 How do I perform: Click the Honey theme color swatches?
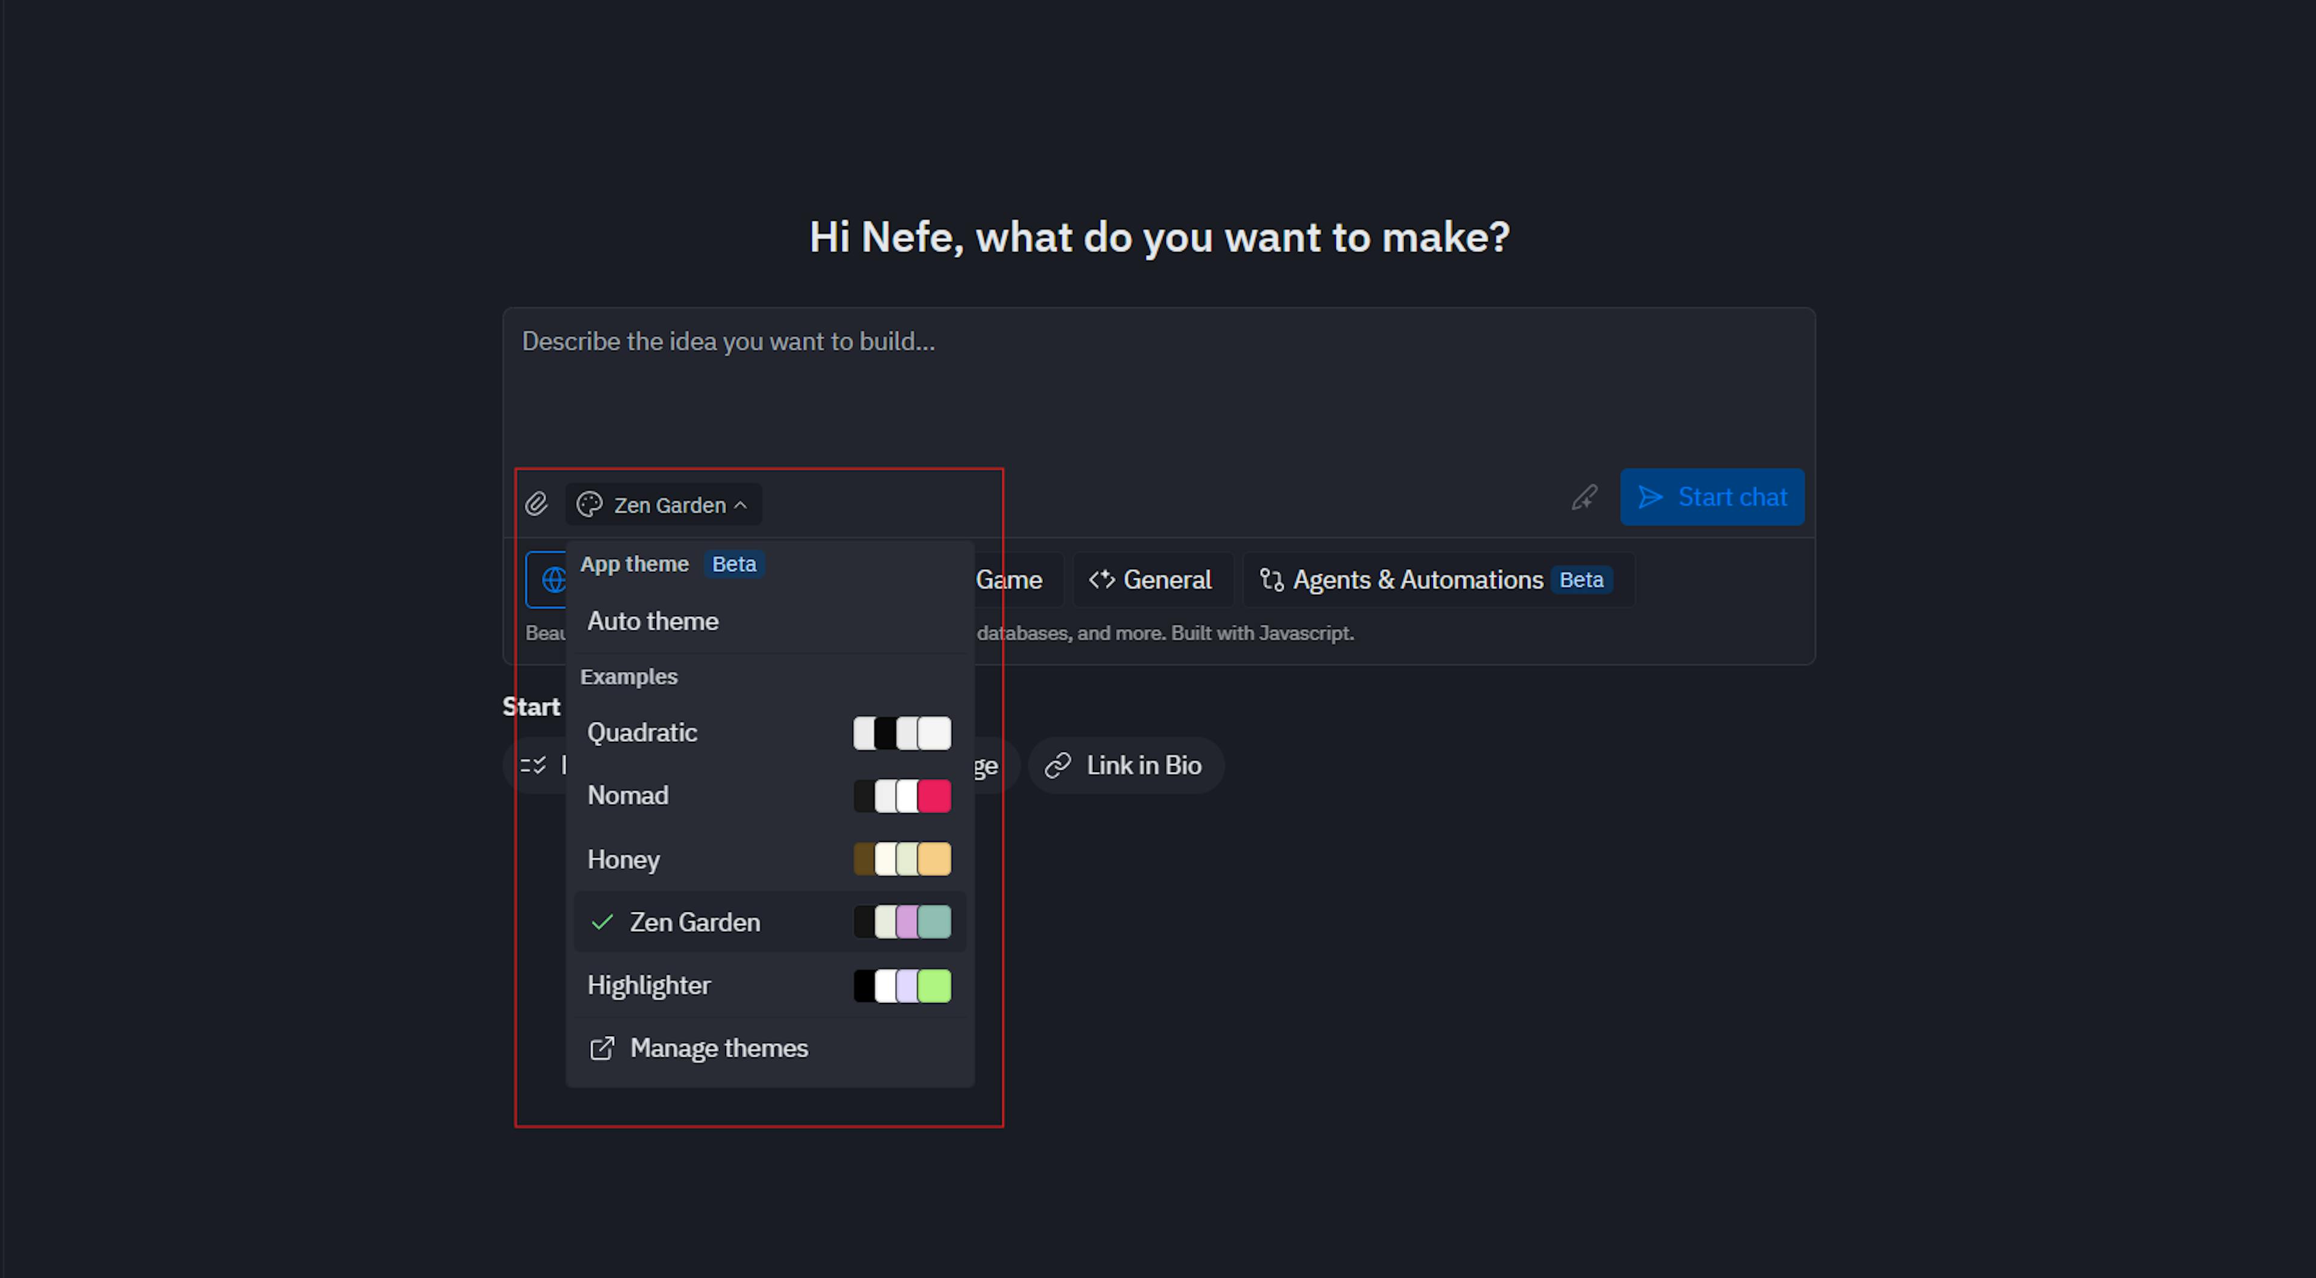click(x=902, y=860)
